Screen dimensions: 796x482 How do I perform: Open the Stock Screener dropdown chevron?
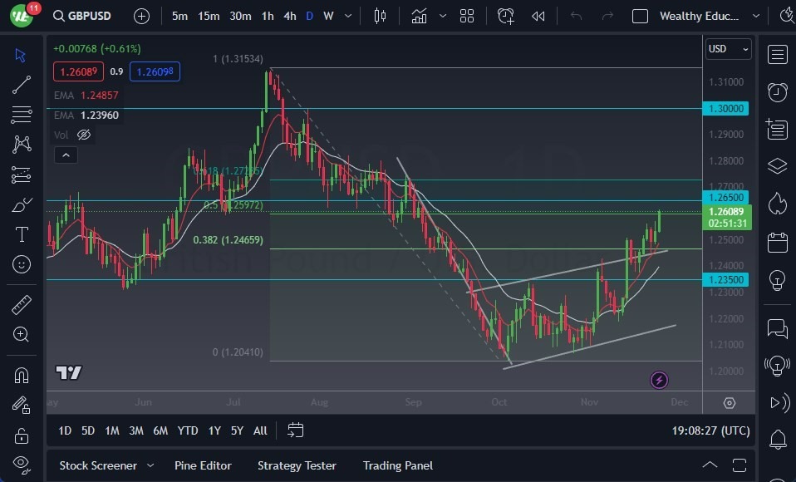[x=151, y=465]
